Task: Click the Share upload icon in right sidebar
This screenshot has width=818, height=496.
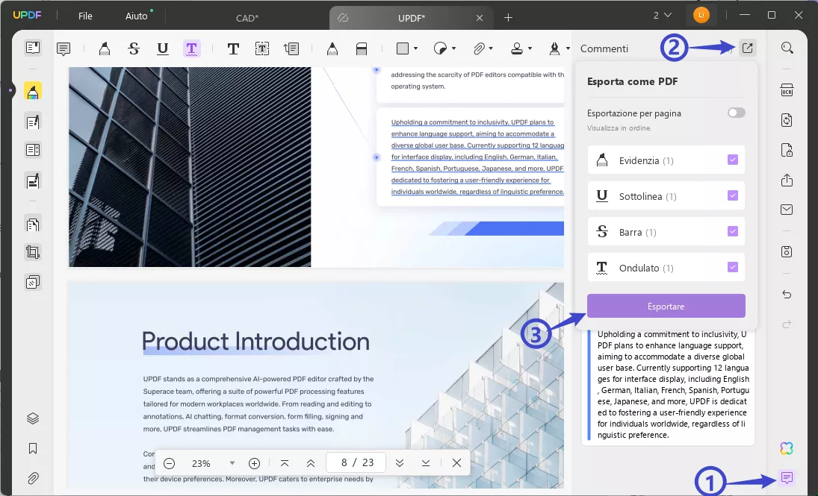Action: (787, 180)
